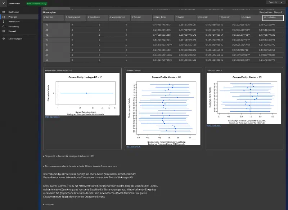Go to phase 7. Qualität

(x=185, y=18)
